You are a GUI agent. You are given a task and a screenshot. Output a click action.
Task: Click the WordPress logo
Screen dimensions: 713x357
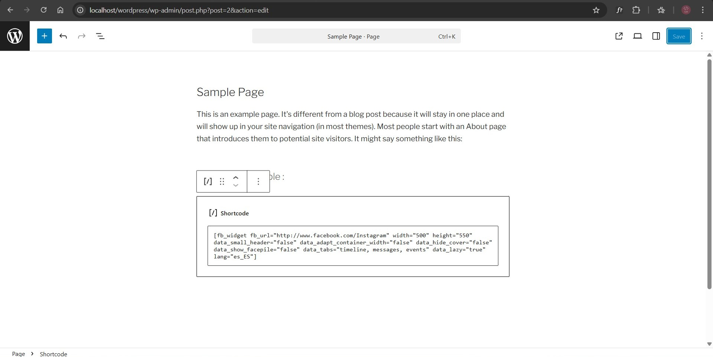pyautogui.click(x=14, y=36)
